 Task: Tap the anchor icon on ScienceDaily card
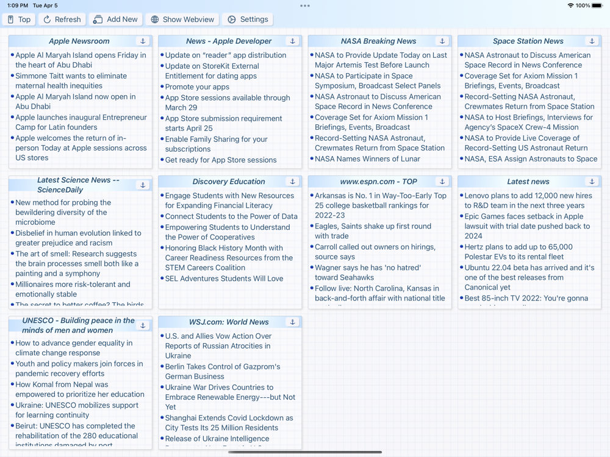pyautogui.click(x=143, y=185)
